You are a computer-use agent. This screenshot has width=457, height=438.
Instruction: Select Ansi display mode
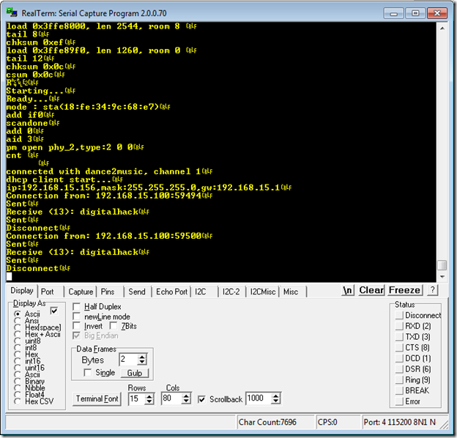[x=18, y=321]
